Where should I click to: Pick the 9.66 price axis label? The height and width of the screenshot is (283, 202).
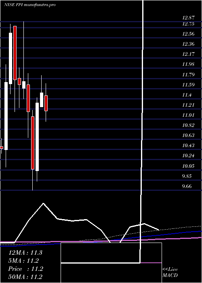pyautogui.click(x=187, y=186)
